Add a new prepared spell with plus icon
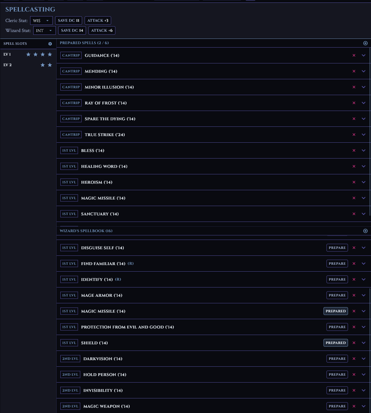This screenshot has width=371, height=413. click(x=365, y=43)
